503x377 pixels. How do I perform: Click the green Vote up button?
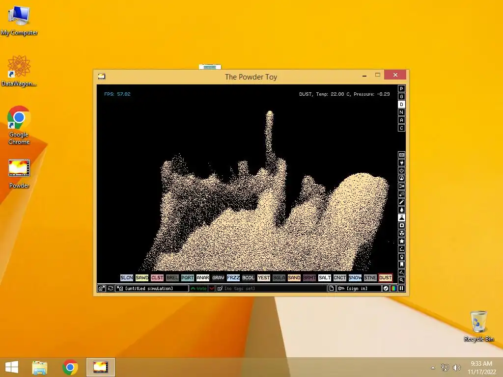(199, 289)
